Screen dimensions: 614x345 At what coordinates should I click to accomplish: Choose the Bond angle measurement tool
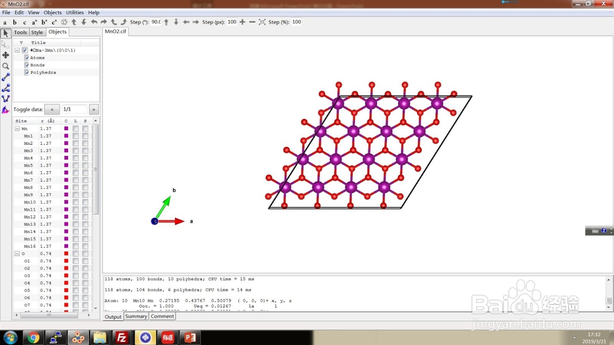coord(6,88)
